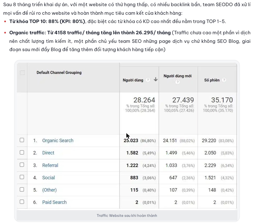This screenshot has width=254, height=223.
Task: Click the (Other) new users value 107
Action: [x=173, y=190]
